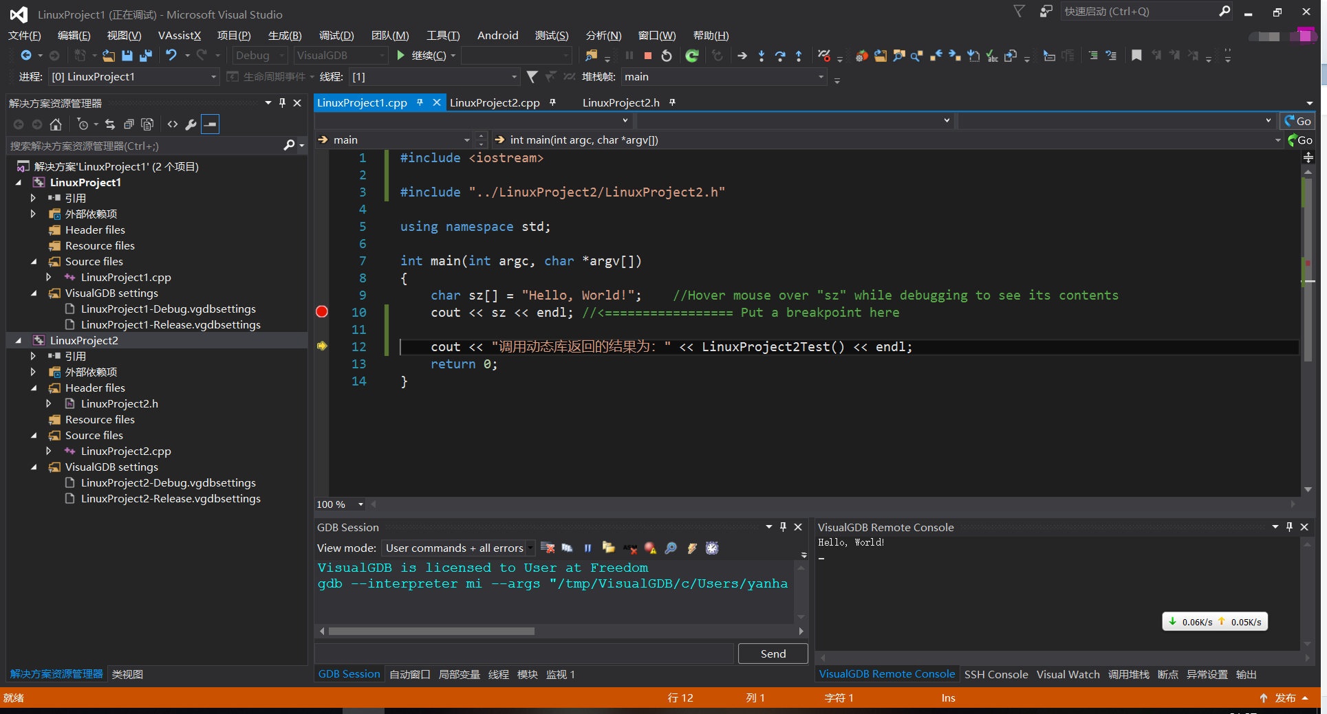Click the Break All pause icon
The height and width of the screenshot is (714, 1327).
pos(629,56)
